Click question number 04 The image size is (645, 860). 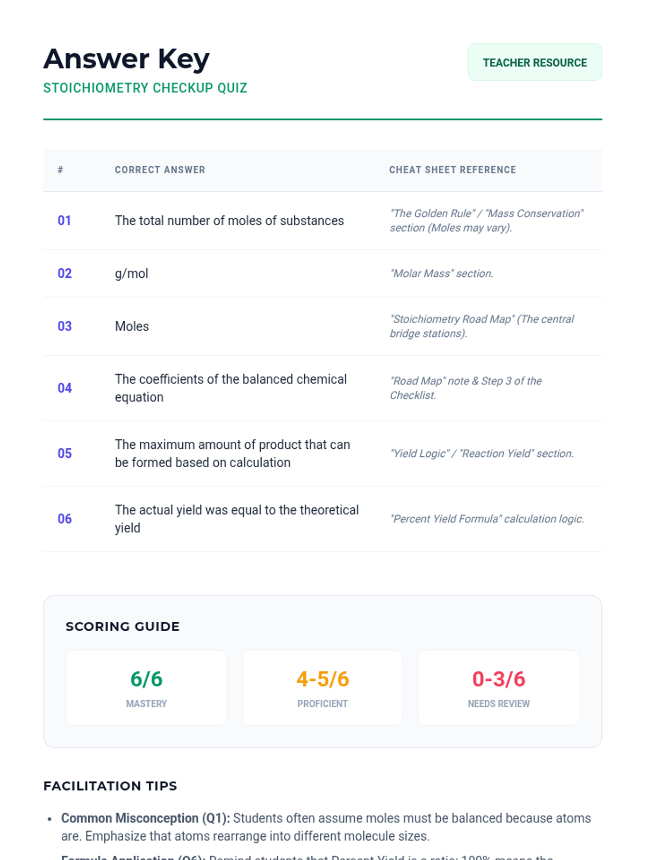click(64, 388)
